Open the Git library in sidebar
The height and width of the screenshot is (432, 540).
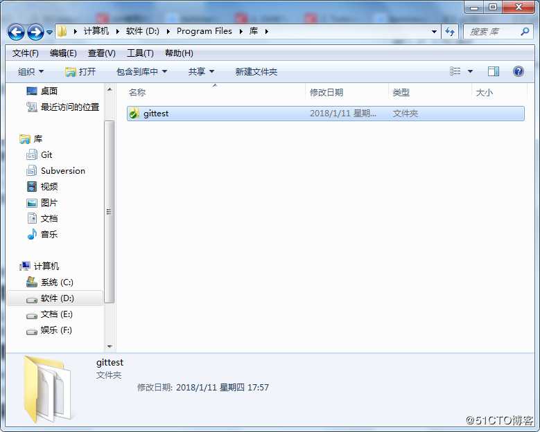[x=39, y=155]
